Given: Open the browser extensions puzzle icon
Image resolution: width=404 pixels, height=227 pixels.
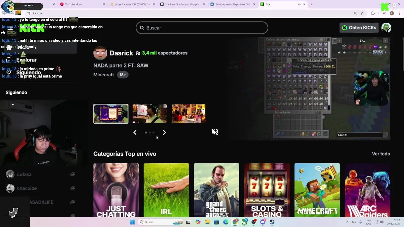Looking at the screenshot, I should [373, 13].
